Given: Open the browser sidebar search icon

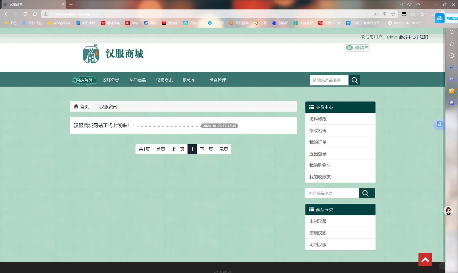Looking at the screenshot, I should (x=452, y=32).
